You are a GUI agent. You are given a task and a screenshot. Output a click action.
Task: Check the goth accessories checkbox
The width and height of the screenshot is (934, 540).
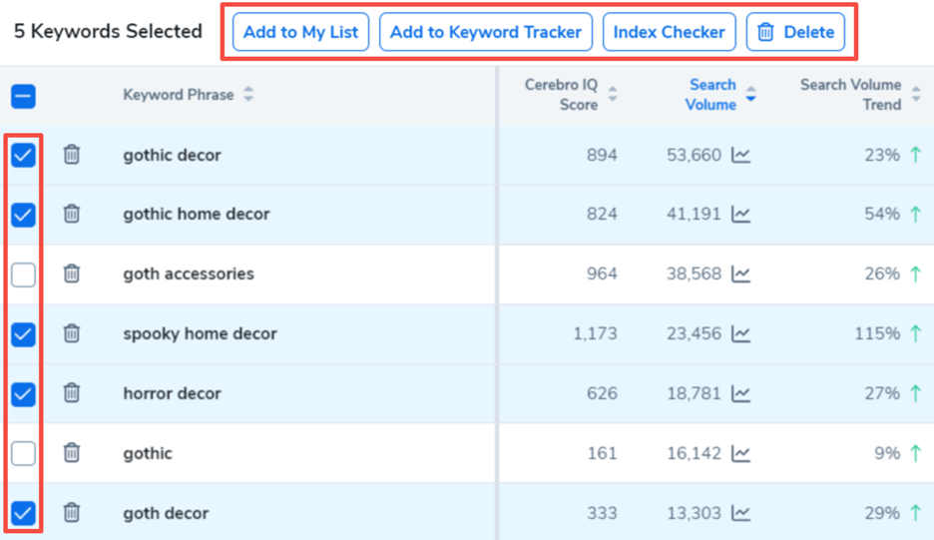(23, 273)
